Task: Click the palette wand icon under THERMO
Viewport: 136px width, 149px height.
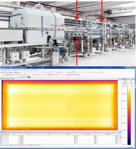Action: (x=123, y=83)
